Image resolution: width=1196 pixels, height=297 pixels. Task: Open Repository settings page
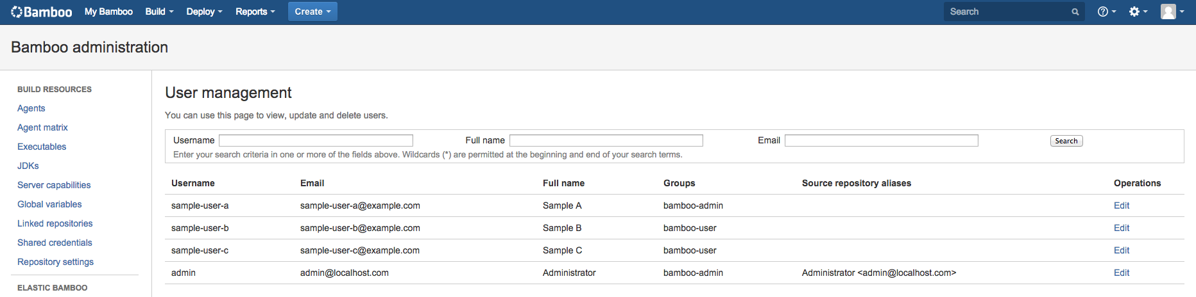point(55,262)
